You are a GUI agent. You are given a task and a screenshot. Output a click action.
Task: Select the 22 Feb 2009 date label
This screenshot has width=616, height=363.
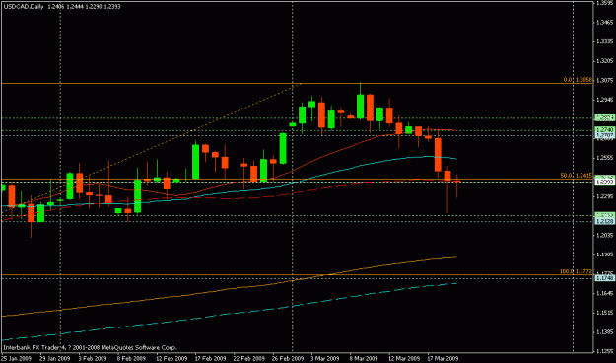248,358
